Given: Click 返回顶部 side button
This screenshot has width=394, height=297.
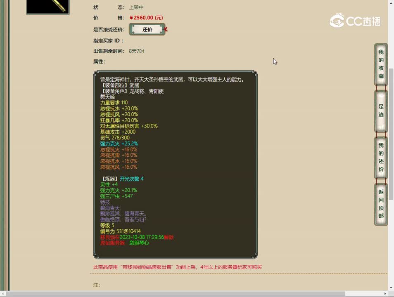Looking at the screenshot, I should (381, 204).
